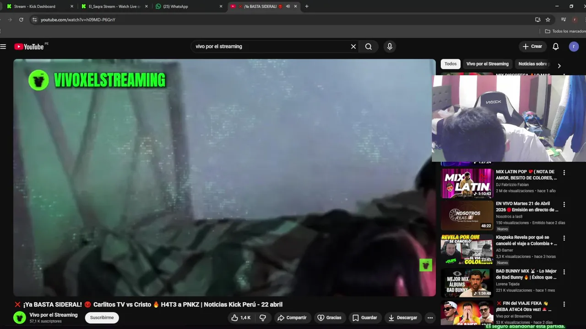The width and height of the screenshot is (586, 329).
Task: Open more actions ellipsis under the video
Action: pyautogui.click(x=430, y=318)
